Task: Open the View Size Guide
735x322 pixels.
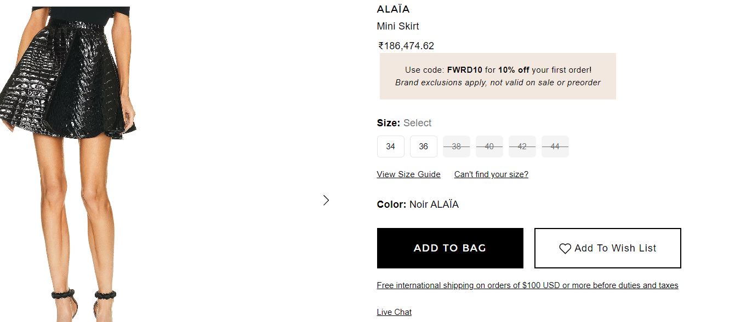Action: [408, 174]
